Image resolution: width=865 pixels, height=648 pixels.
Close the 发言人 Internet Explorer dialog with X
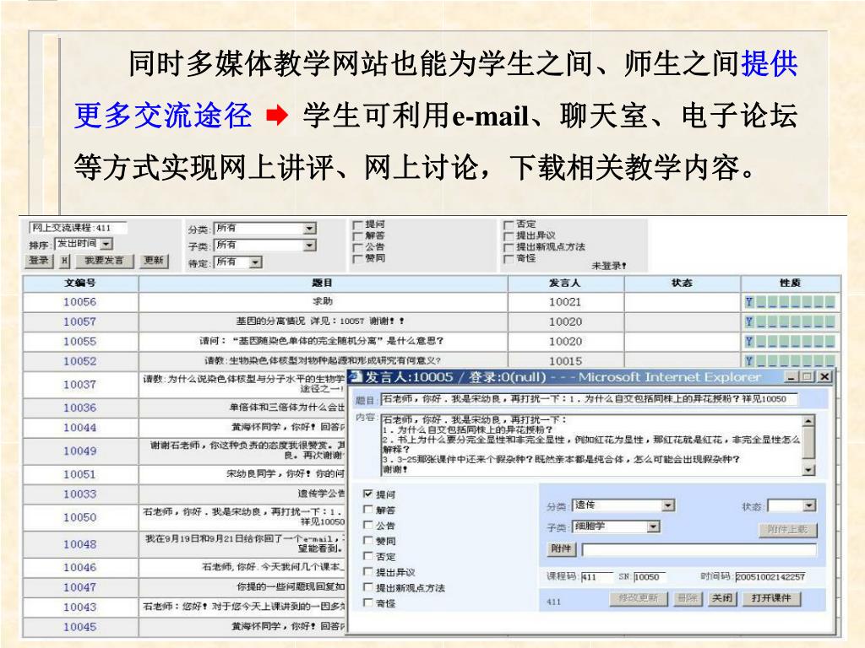click(x=824, y=377)
